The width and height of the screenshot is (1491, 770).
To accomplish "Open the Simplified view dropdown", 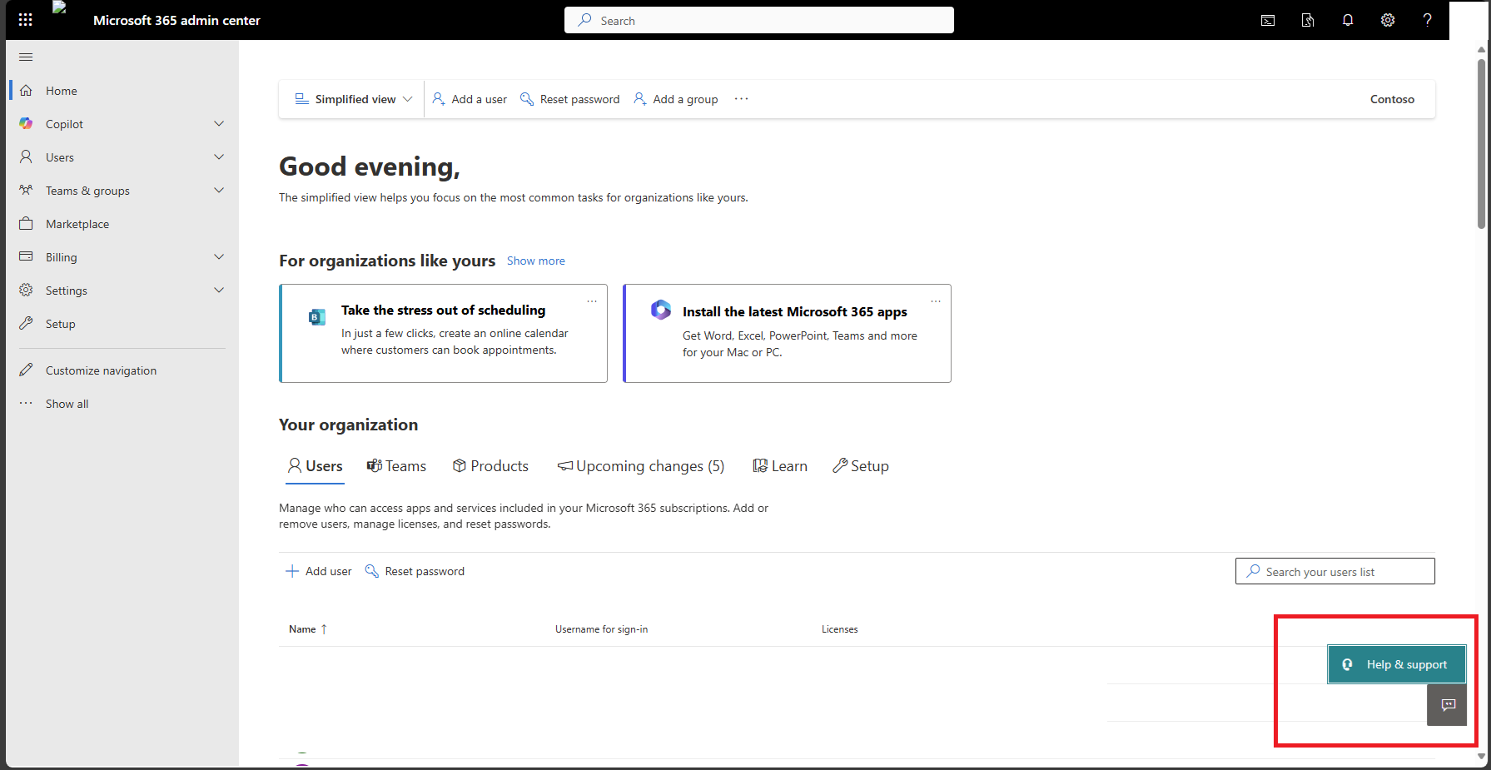I will pos(354,99).
